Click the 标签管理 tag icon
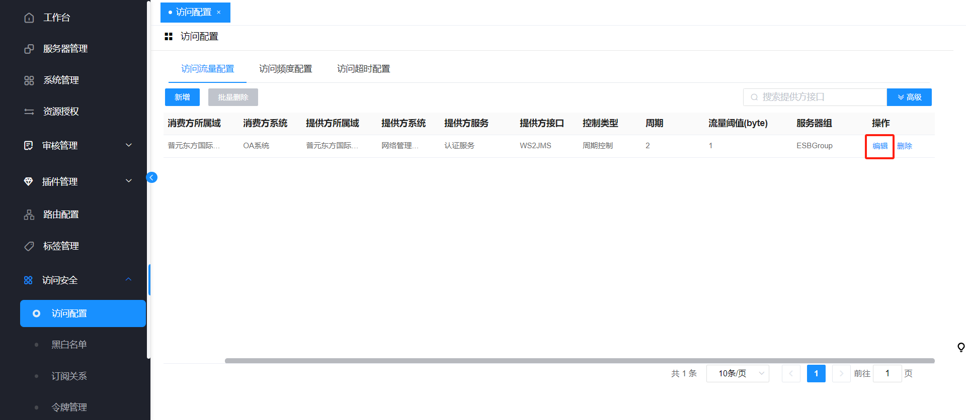 point(29,246)
